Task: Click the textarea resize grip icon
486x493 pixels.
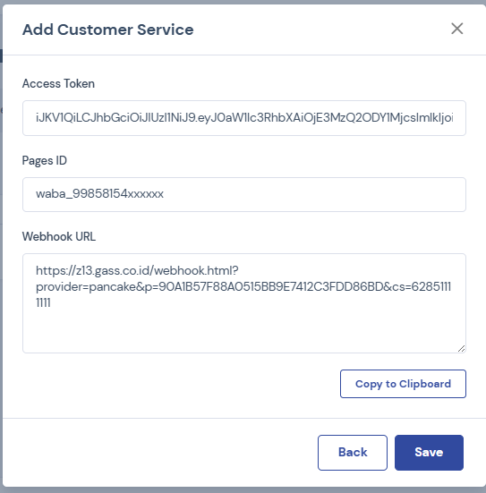Action: [461, 348]
